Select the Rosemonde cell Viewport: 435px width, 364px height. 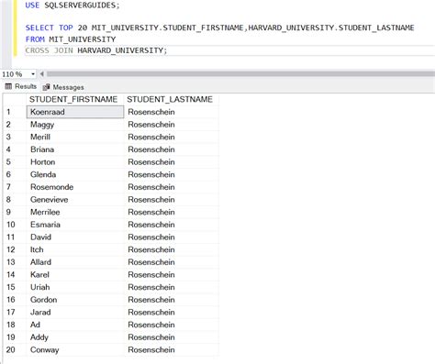75,187
